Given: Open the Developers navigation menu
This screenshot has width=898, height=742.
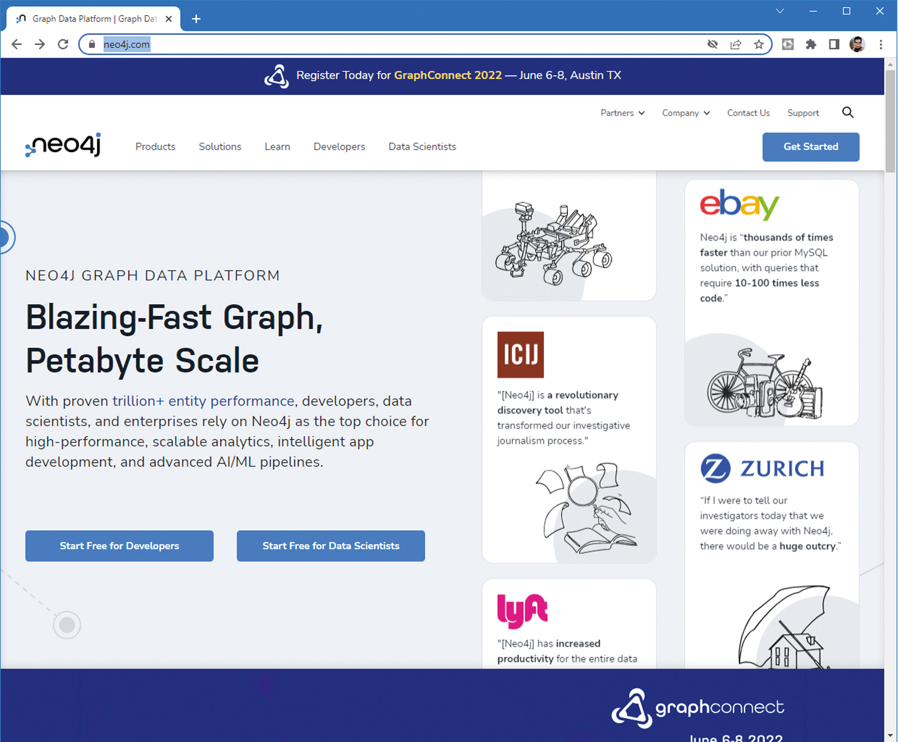Looking at the screenshot, I should click(x=339, y=146).
